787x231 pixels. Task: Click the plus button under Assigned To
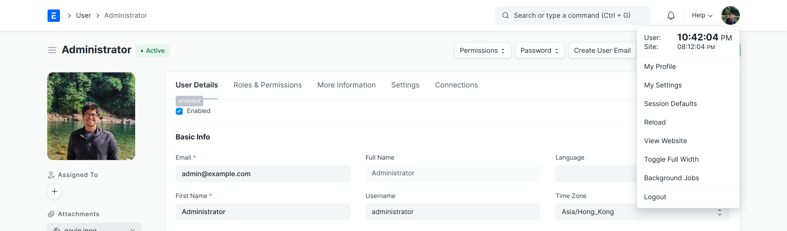tap(55, 191)
